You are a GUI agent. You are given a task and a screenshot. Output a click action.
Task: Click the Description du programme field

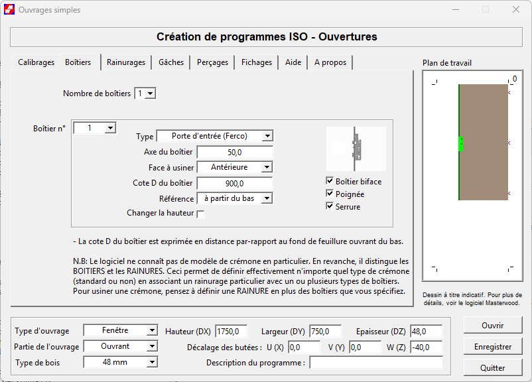[x=375, y=363]
